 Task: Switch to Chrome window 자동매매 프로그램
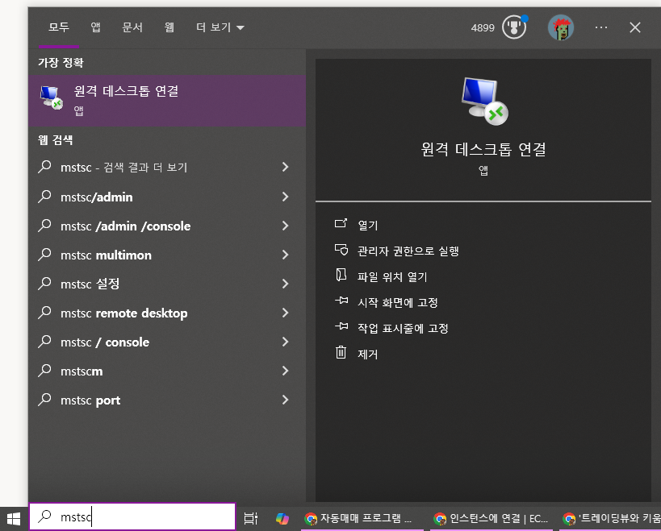pos(362,518)
